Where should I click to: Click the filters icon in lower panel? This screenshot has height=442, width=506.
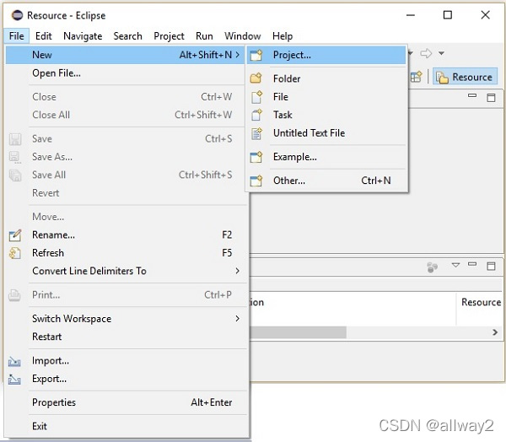coord(432,267)
